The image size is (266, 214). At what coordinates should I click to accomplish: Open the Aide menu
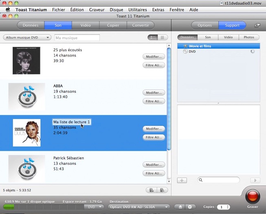click(194, 10)
